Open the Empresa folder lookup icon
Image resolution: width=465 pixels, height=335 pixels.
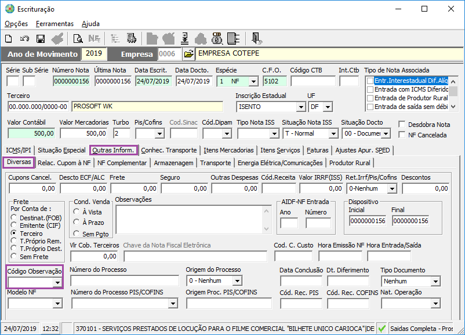[188, 54]
